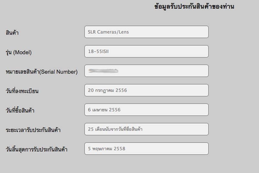
Task: Click the product field showing SLR Cameras/Lens
Action: [146, 32]
